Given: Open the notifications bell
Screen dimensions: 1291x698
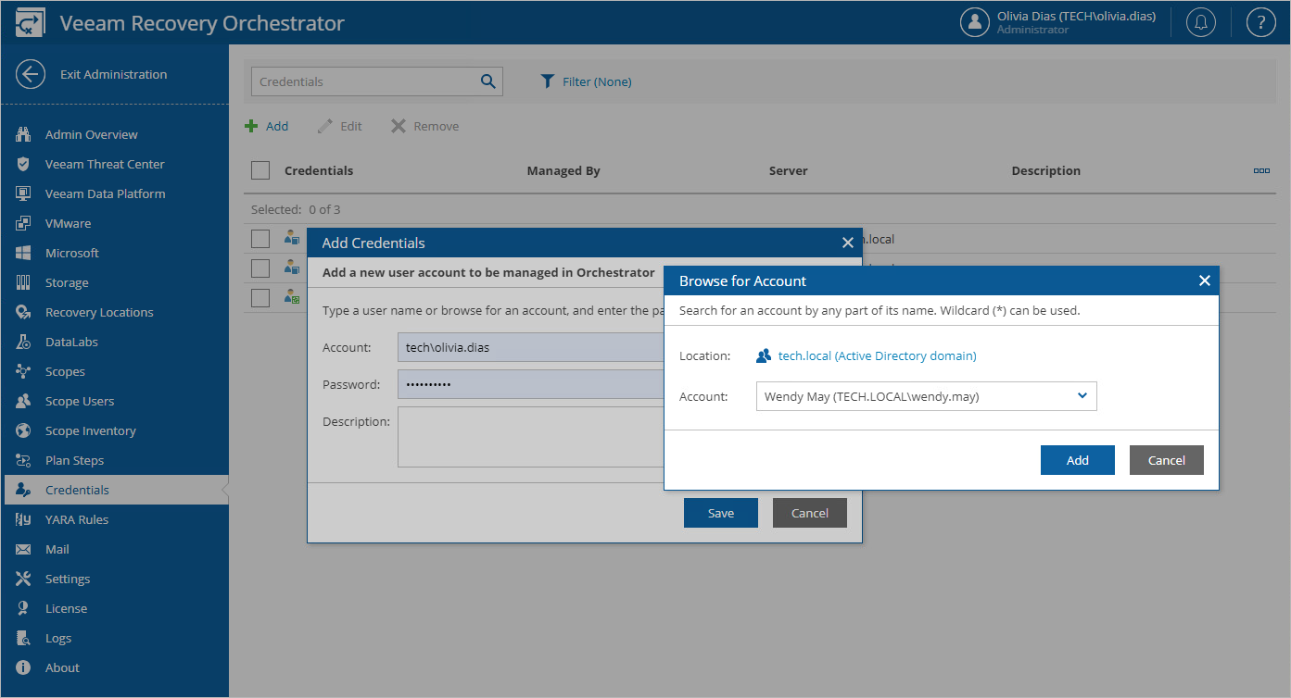Looking at the screenshot, I should tap(1200, 21).
